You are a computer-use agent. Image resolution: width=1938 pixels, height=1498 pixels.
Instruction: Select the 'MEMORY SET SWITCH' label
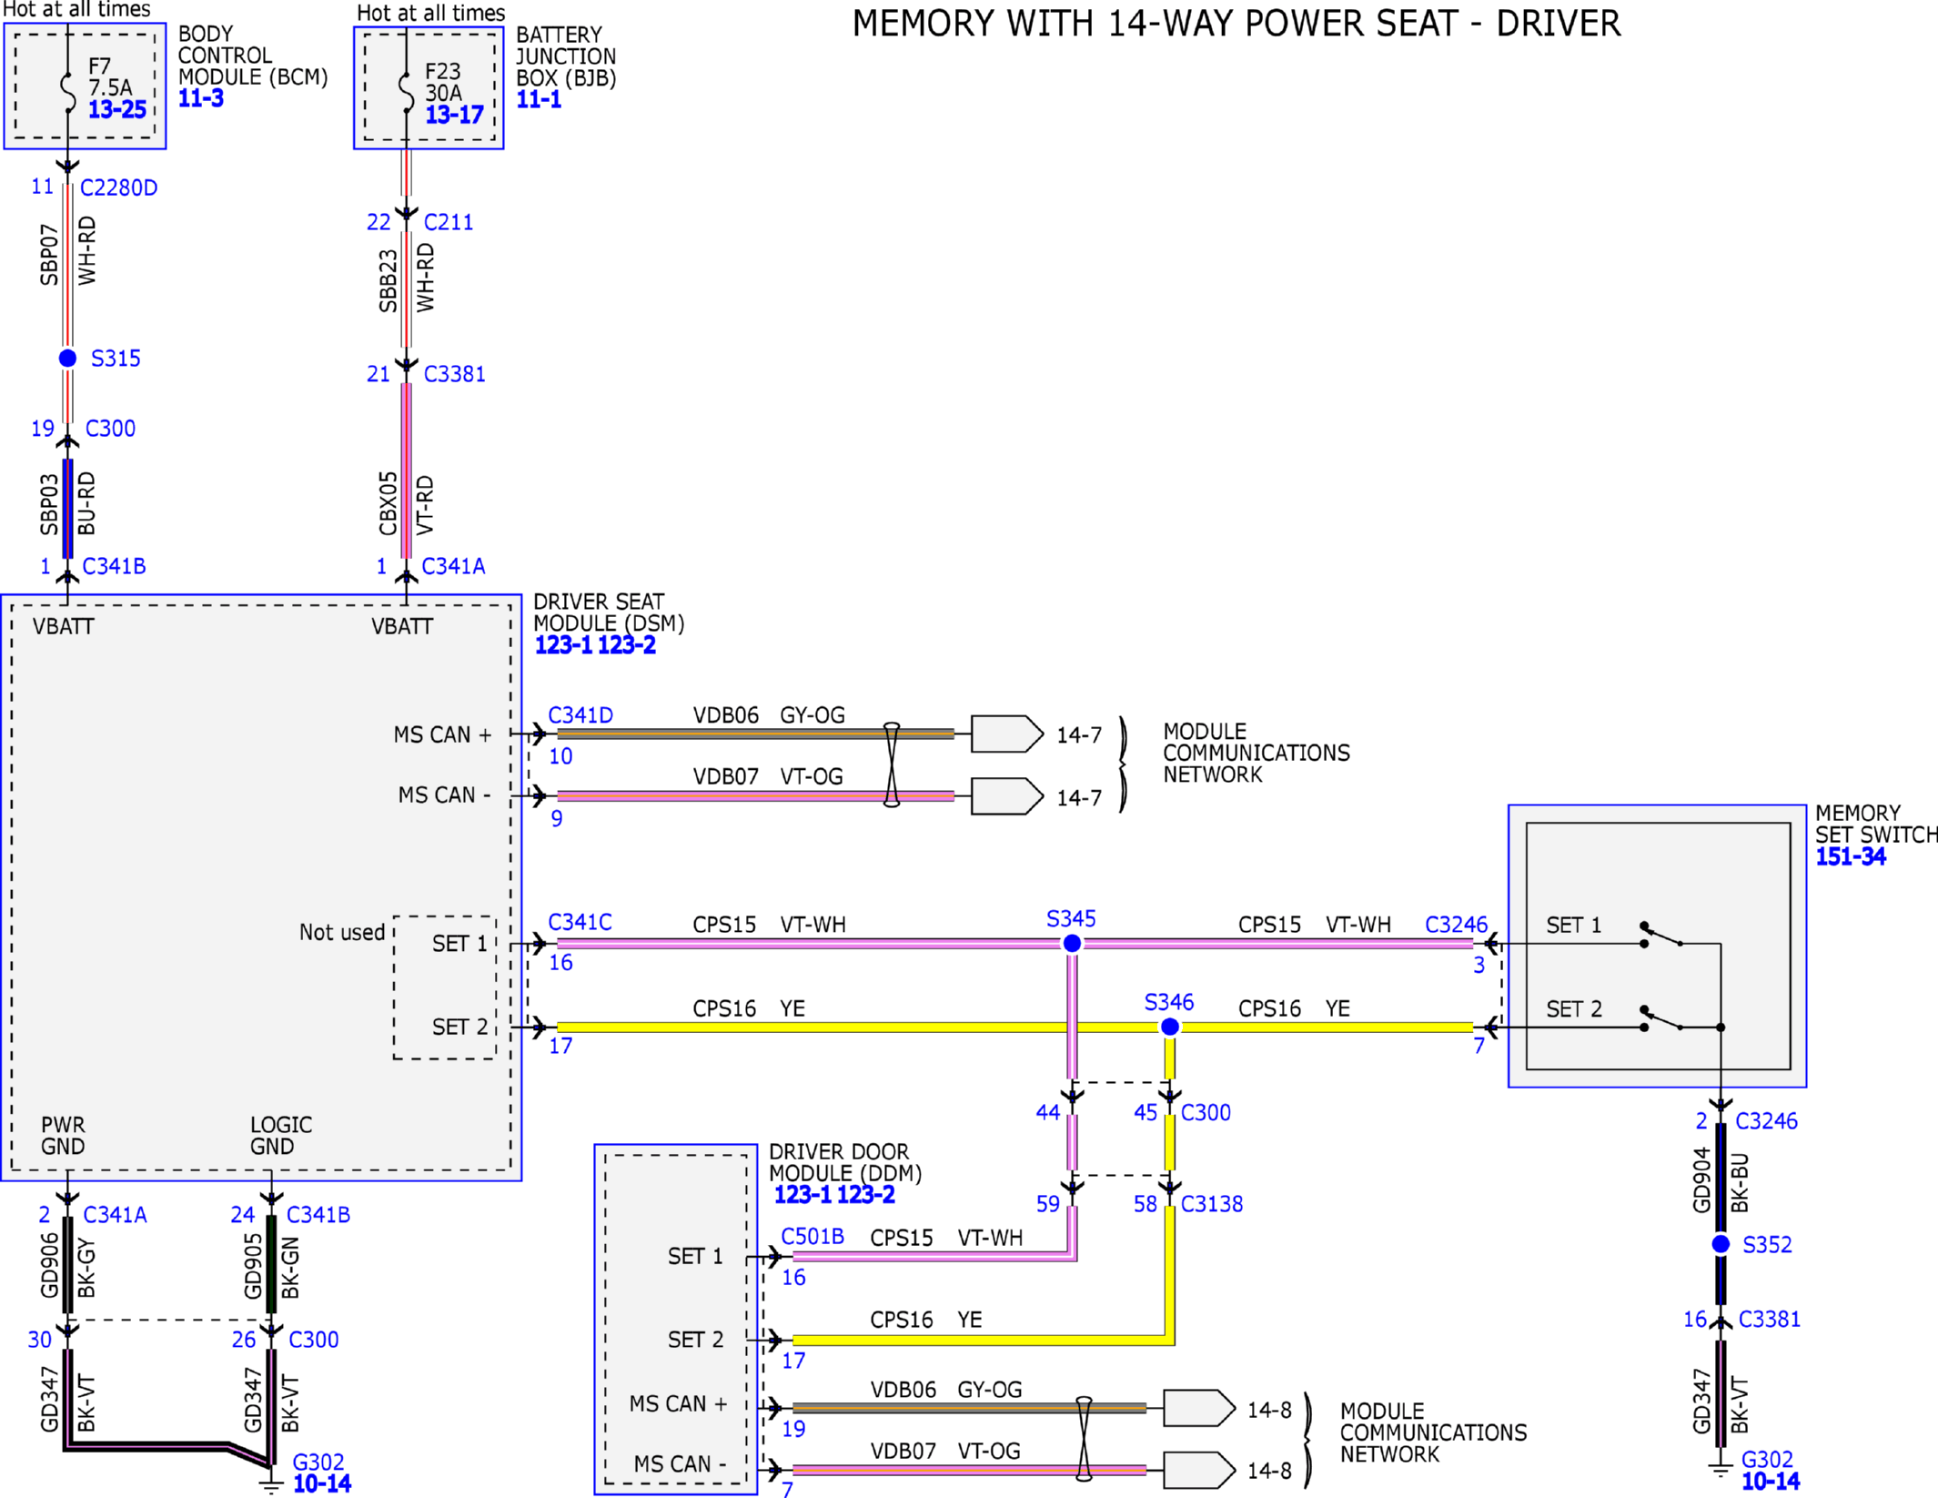pyautogui.click(x=1876, y=824)
